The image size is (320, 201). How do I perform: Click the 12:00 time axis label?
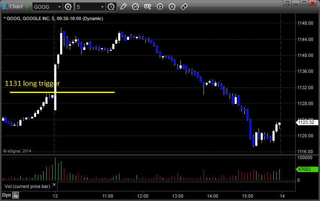143,196
